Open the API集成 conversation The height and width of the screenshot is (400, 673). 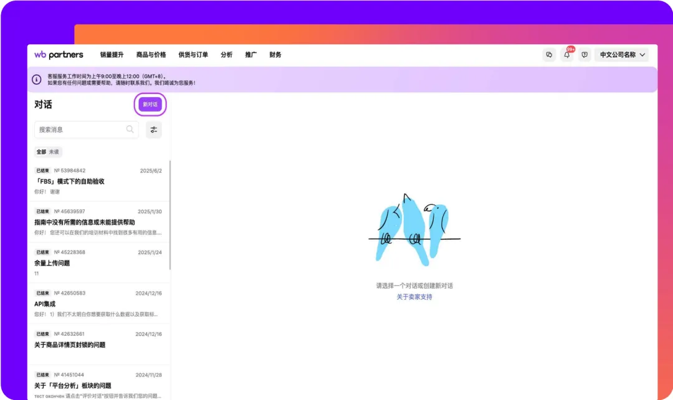(x=98, y=303)
